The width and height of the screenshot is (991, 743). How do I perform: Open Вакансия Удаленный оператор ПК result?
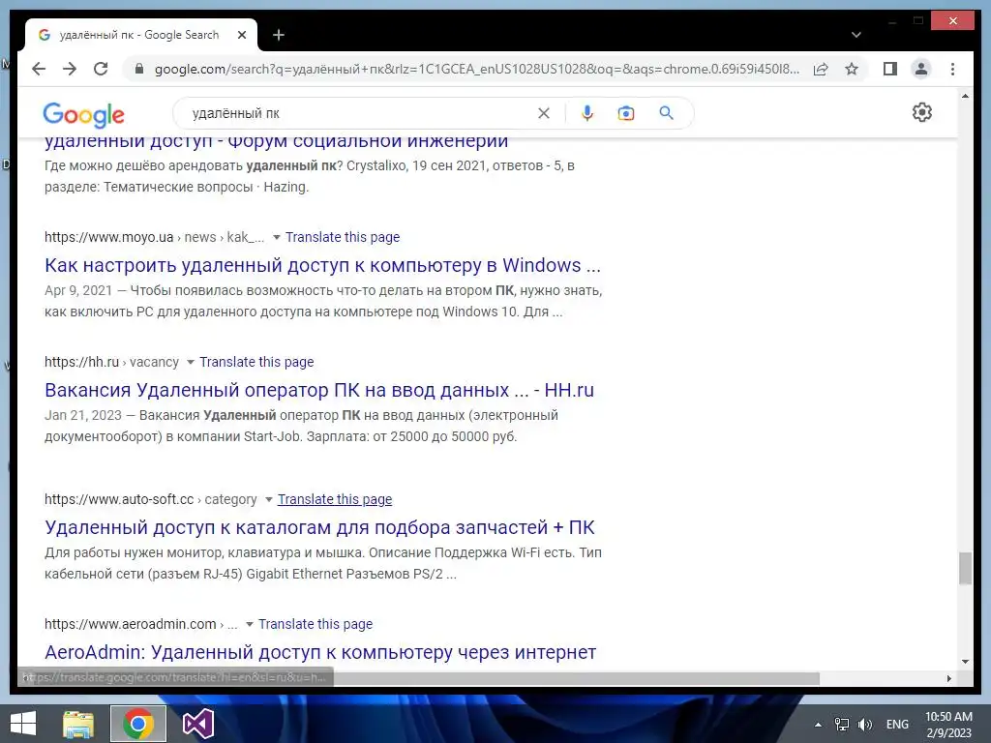[x=319, y=390]
